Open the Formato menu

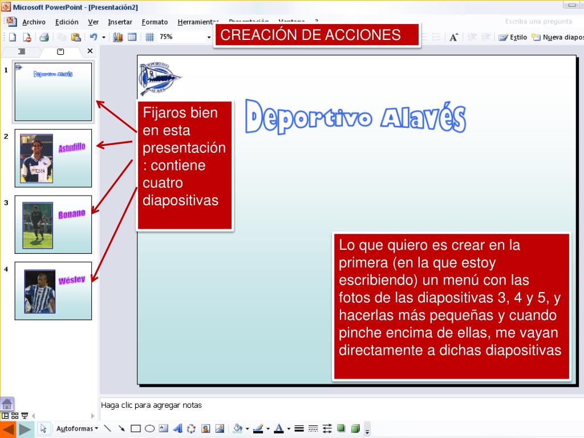click(x=155, y=22)
